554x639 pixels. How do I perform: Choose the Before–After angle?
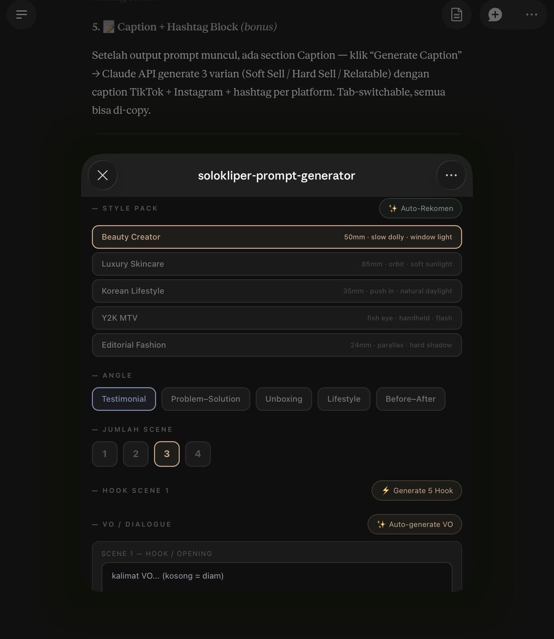point(411,399)
